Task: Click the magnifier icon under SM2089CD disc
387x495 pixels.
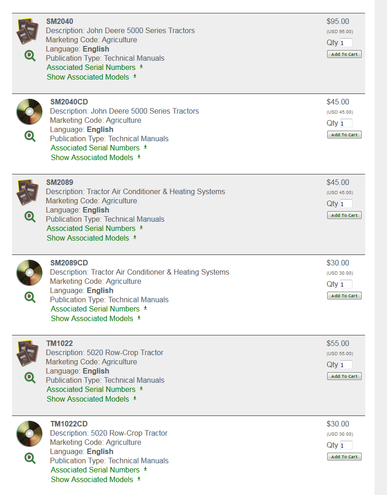Action: 30,297
